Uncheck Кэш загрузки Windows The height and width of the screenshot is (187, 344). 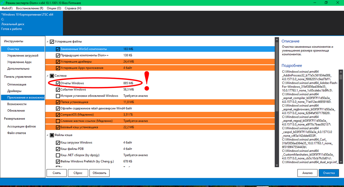(58, 142)
